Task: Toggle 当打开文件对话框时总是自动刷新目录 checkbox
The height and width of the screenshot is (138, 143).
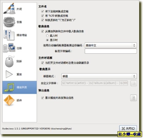Action: (42, 63)
